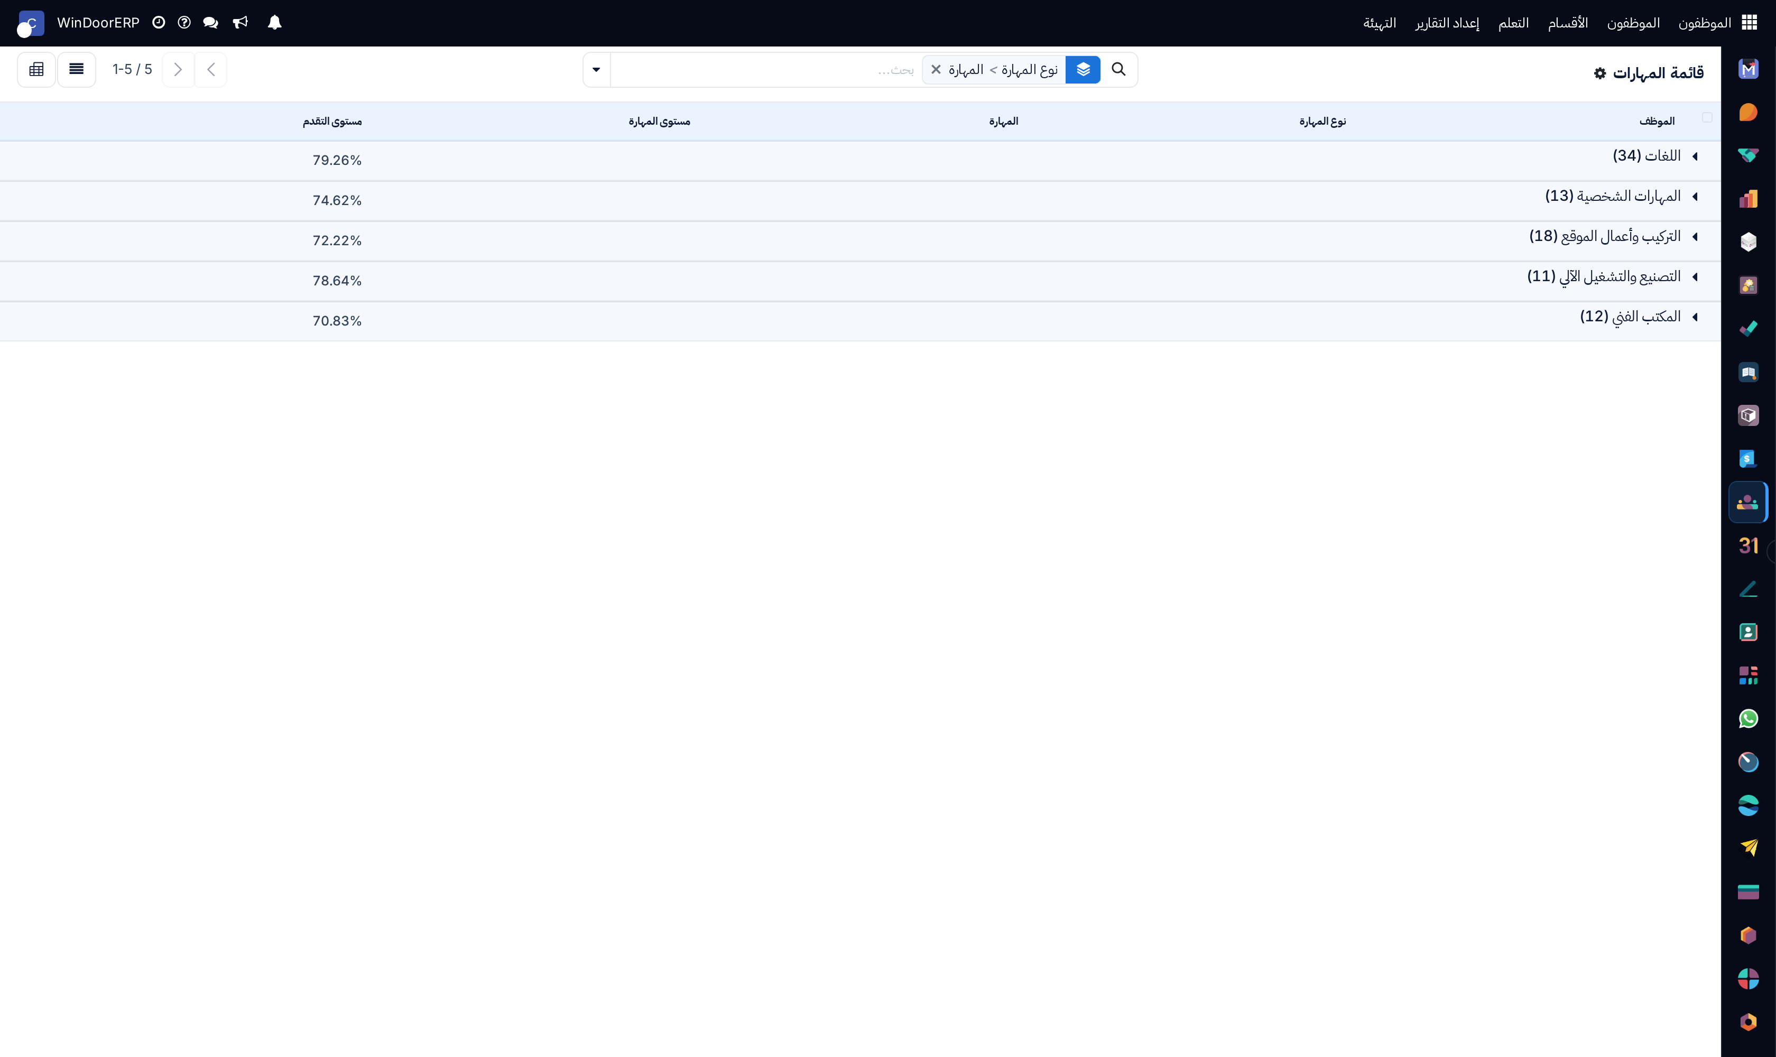Remove the نوع المهارة > المهارة filter
The image size is (1776, 1057).
pyautogui.click(x=936, y=69)
